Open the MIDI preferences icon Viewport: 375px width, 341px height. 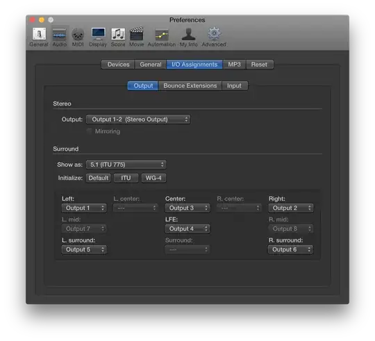tap(78, 37)
